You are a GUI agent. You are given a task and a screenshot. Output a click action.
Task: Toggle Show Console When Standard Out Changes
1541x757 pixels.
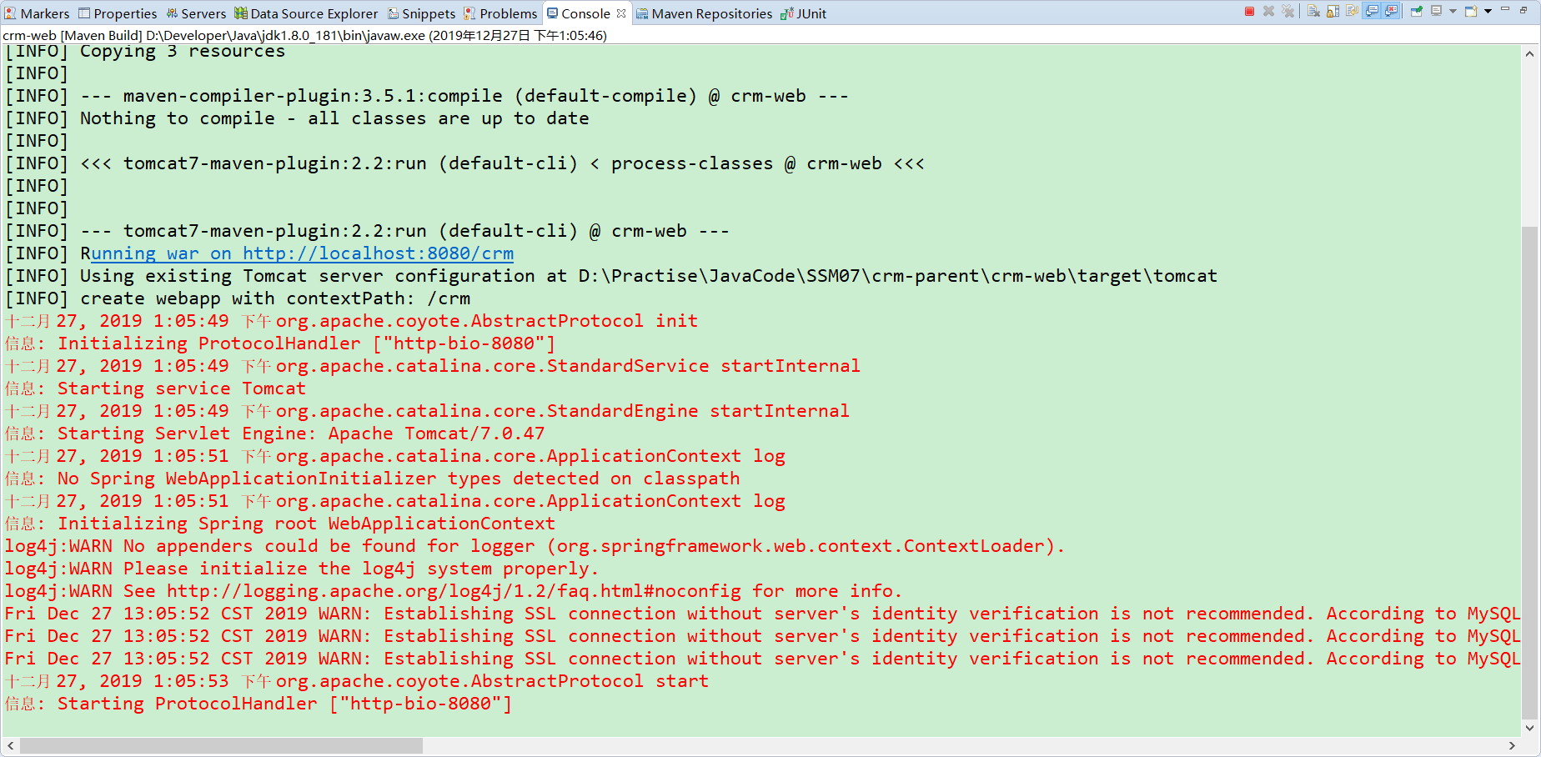pyautogui.click(x=1373, y=11)
